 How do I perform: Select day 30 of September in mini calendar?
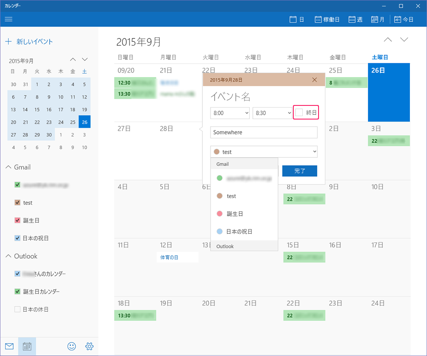point(49,135)
